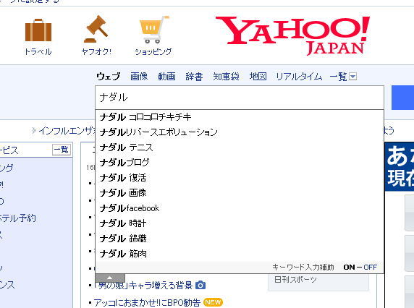Select suggestion ナダル 錦織
This screenshot has height=308, width=414.
(x=240, y=239)
